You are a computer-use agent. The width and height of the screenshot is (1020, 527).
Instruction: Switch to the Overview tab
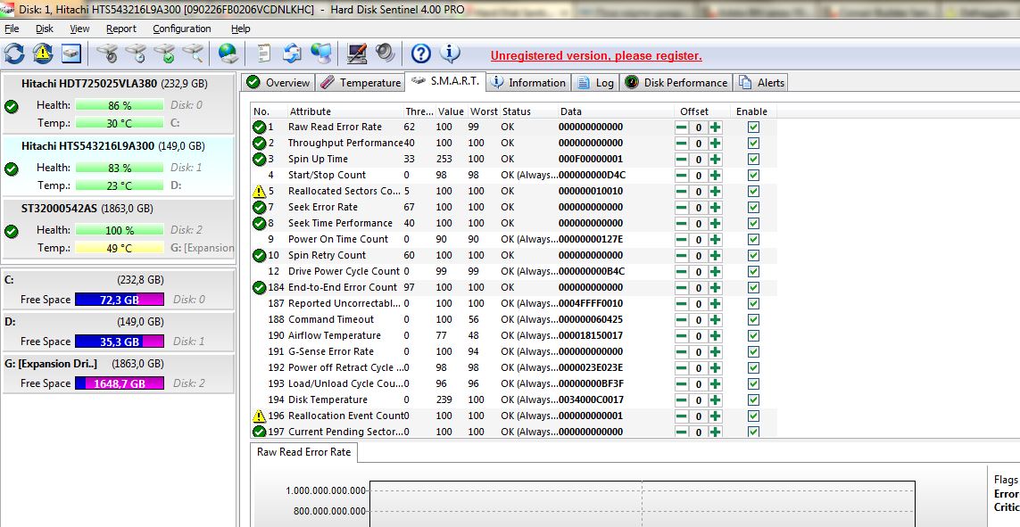coord(278,83)
